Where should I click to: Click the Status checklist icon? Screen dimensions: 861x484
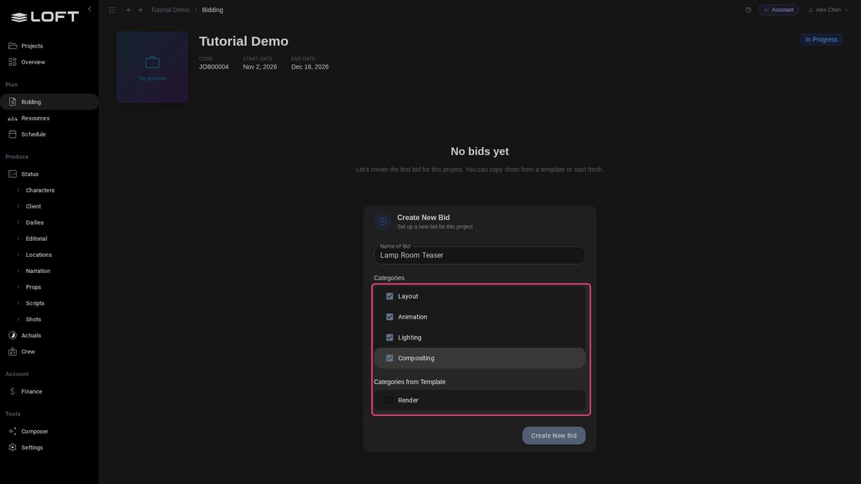pyautogui.click(x=12, y=174)
